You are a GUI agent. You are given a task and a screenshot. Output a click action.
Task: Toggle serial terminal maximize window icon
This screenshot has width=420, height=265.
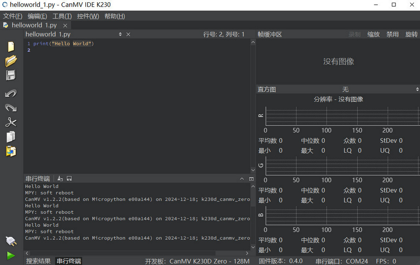coord(251,179)
